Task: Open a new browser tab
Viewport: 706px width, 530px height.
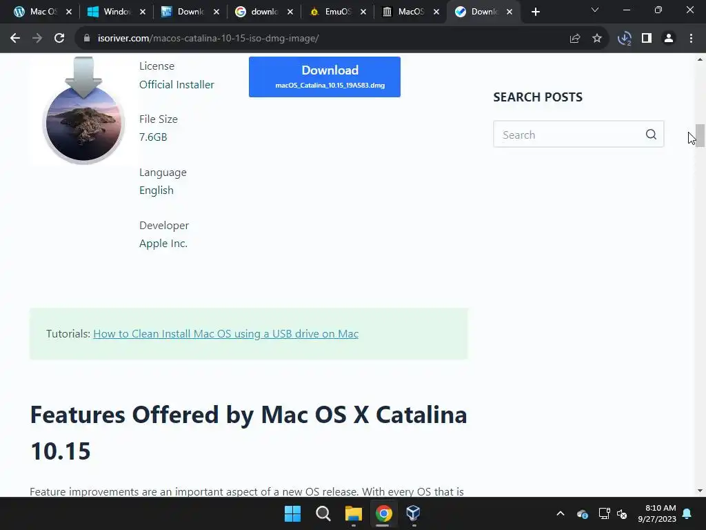Action: point(535,12)
